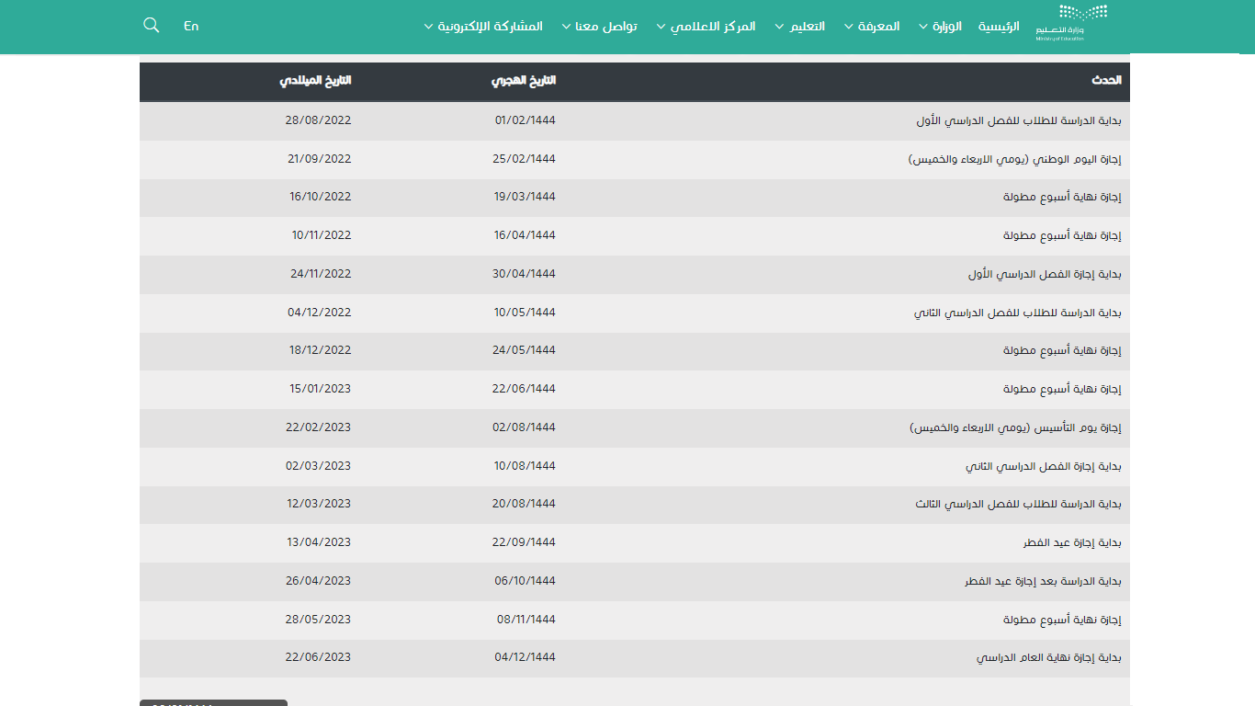
Task: Click Gregorian date 18/12/2022
Action: coord(321,350)
